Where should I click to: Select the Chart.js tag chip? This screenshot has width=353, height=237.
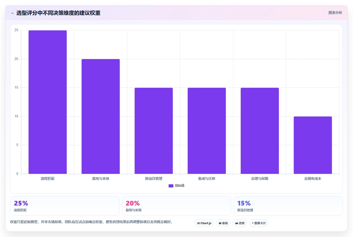pyautogui.click(x=204, y=223)
